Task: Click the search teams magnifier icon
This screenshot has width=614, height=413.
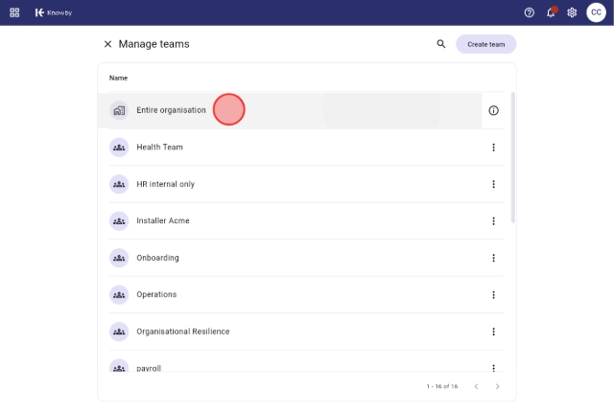Action: (x=441, y=44)
